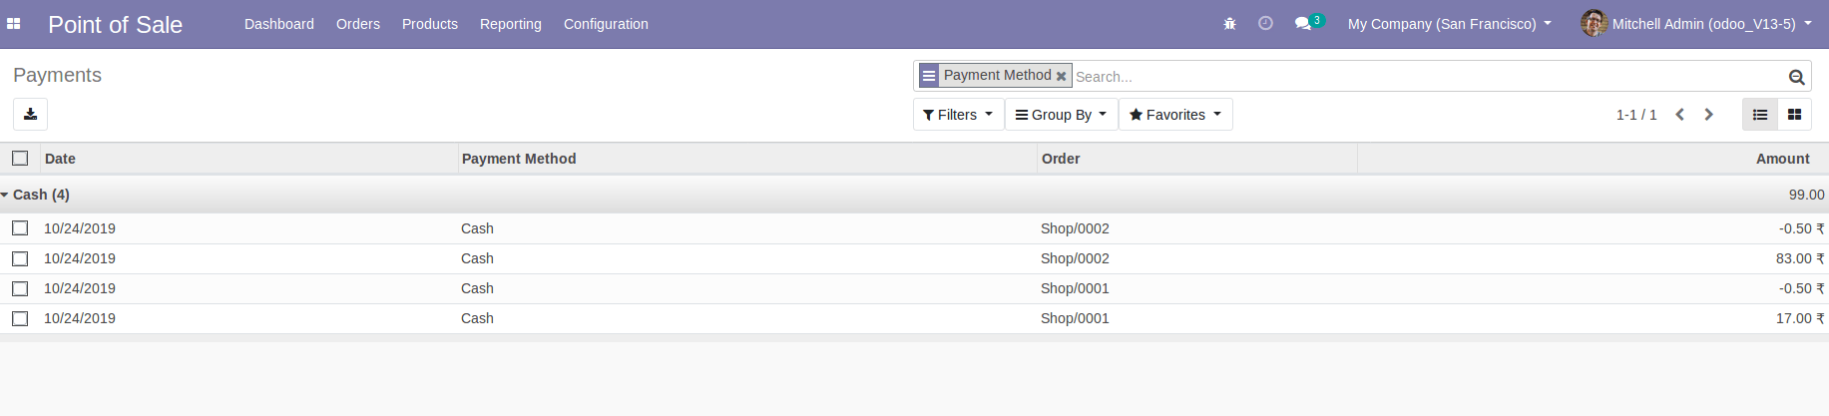Open the Reporting menu

(510, 24)
